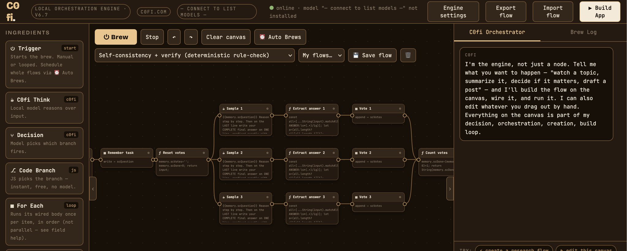Select the Extract answer 2 node header
This screenshot has width=627, height=251.
click(312, 153)
